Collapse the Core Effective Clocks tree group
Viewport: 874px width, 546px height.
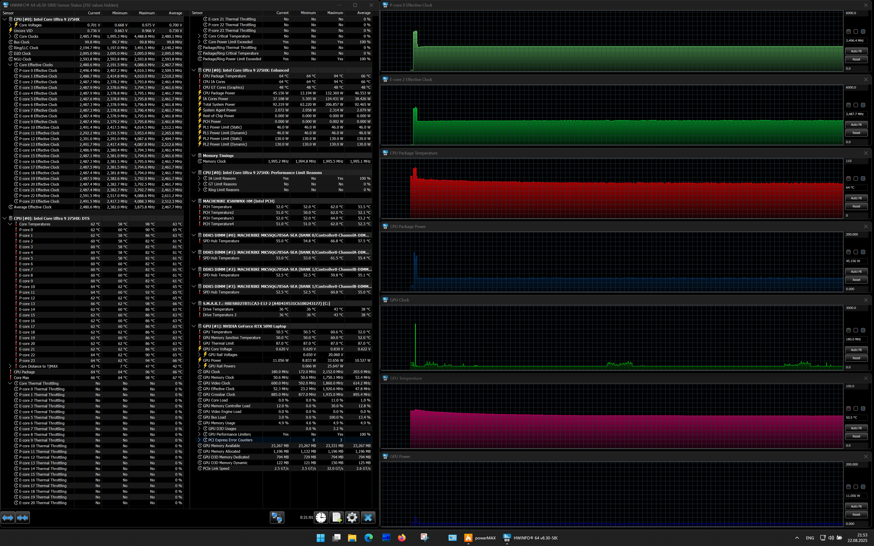(10, 65)
